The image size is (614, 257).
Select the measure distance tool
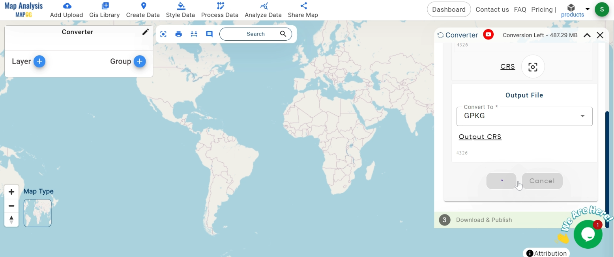coord(194,34)
